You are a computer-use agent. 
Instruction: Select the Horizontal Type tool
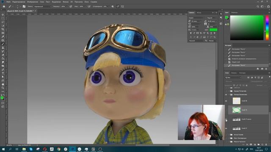click(x=3, y=73)
